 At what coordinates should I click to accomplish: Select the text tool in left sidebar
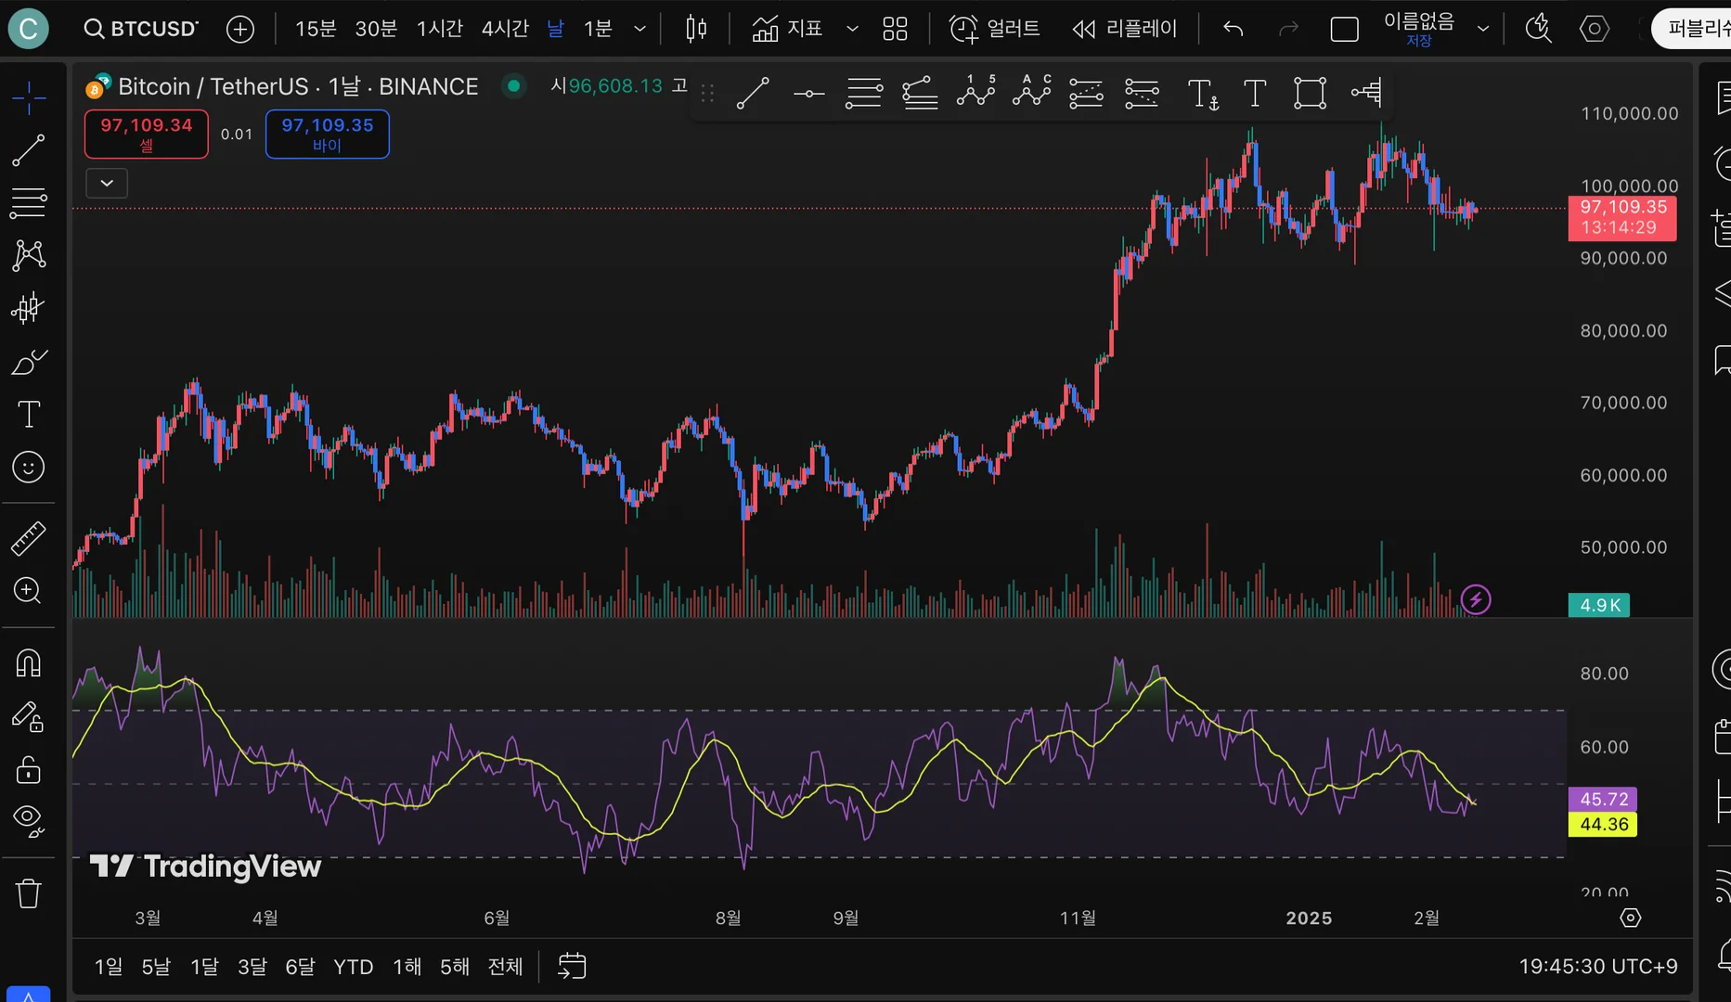click(x=28, y=414)
